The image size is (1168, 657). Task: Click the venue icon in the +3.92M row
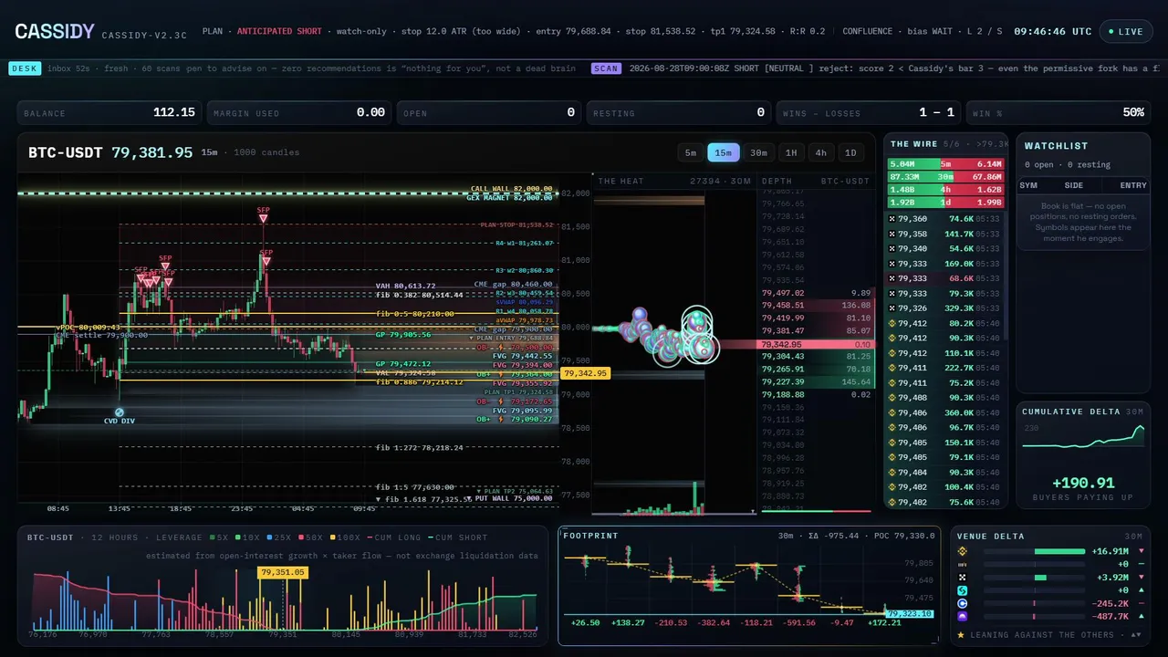pyautogui.click(x=962, y=578)
